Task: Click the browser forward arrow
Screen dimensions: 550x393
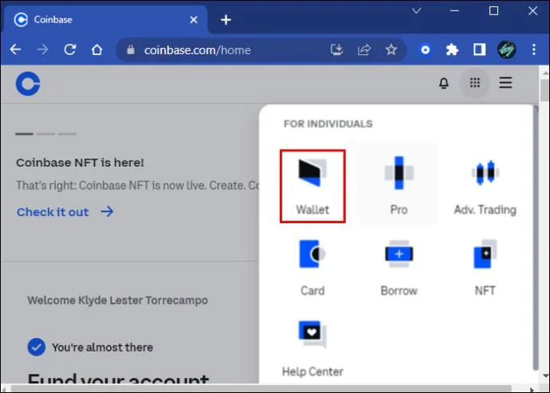Action: pos(42,49)
